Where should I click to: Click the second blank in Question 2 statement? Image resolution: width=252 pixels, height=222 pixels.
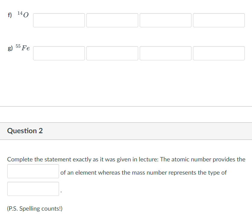(33, 189)
